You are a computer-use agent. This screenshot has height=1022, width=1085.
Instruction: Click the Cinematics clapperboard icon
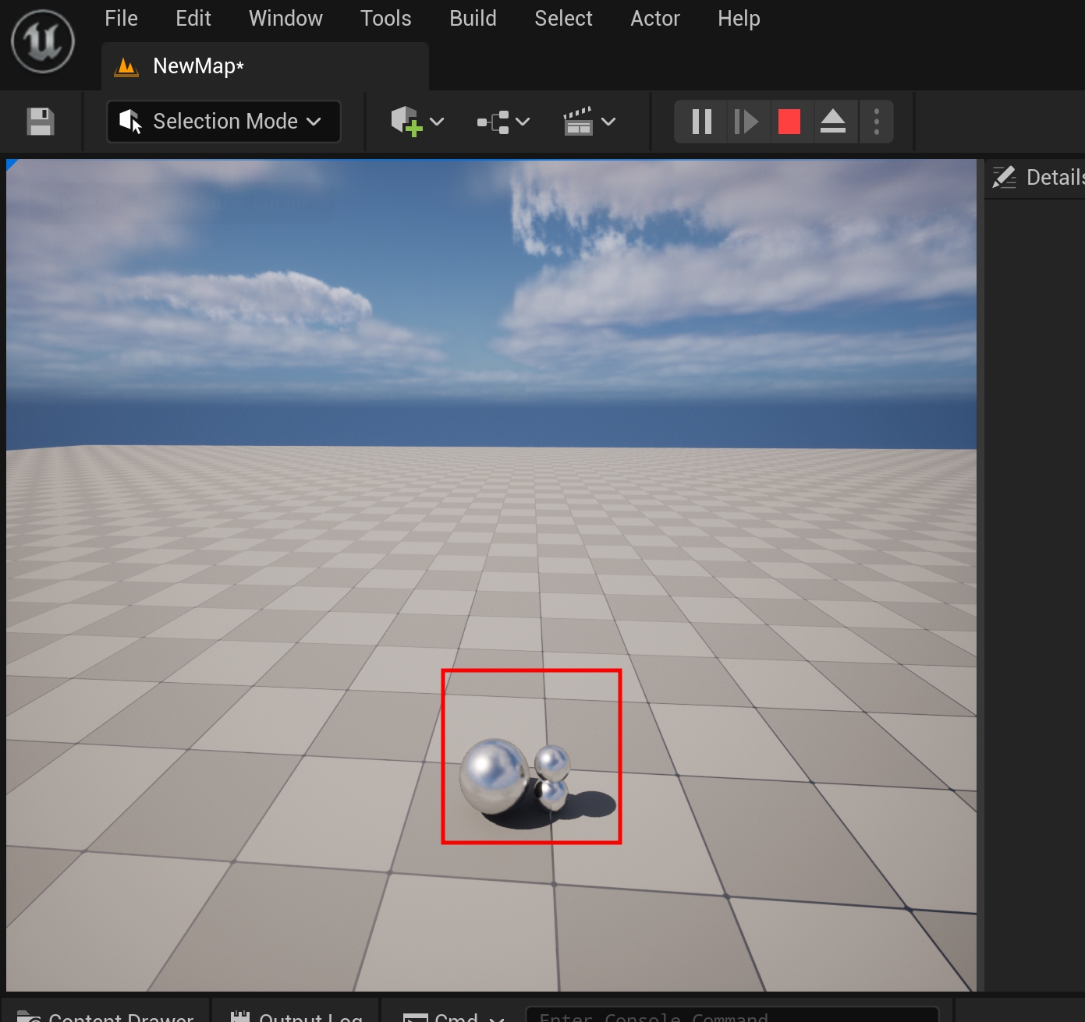(x=578, y=122)
